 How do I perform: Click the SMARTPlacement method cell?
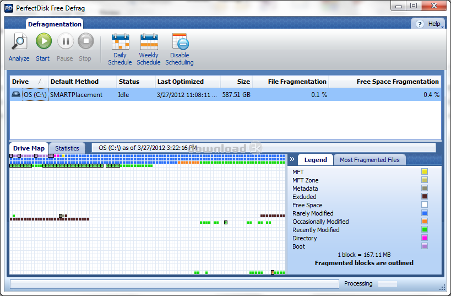[x=76, y=95]
